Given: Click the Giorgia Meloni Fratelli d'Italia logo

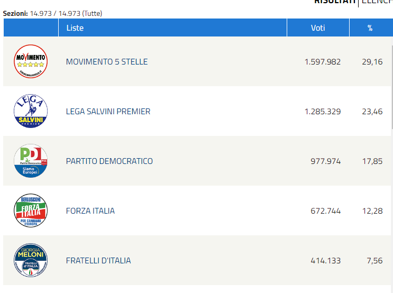Looking at the screenshot, I should click(x=31, y=260).
